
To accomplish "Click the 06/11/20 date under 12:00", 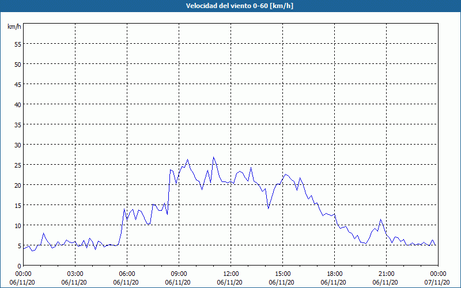I will pyautogui.click(x=229, y=282).
